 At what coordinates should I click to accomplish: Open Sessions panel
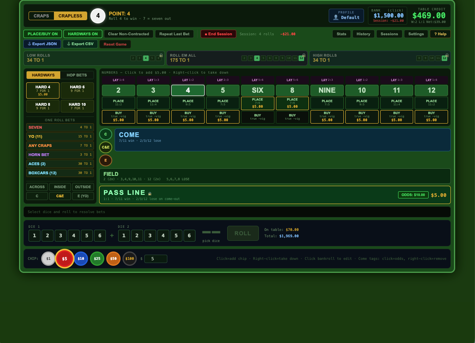[389, 34]
